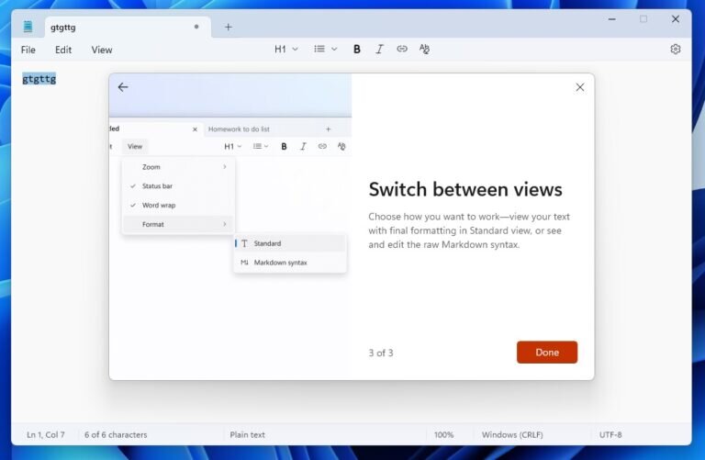Screen dimensions: 705x460
Task: Open the Windows (CRLF) line ending selector
Action: pos(512,434)
